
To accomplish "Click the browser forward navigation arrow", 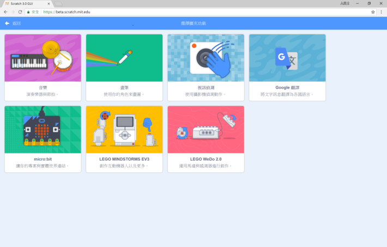I will point(13,12).
